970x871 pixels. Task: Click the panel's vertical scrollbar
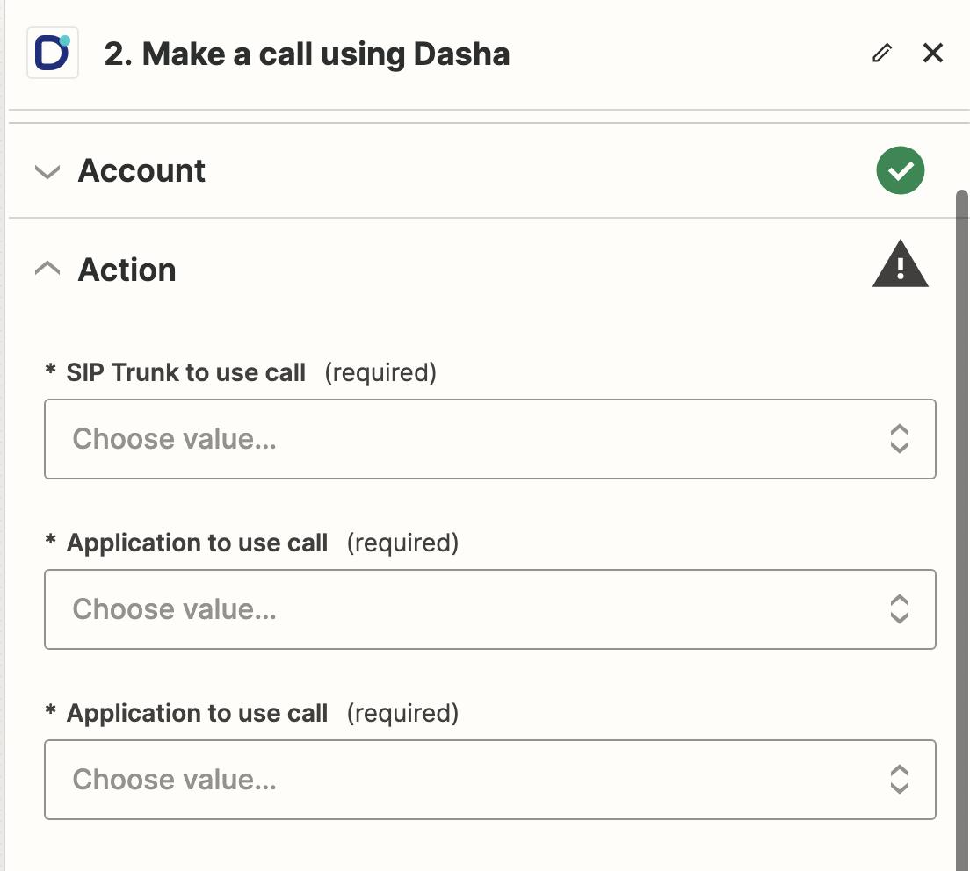pos(962,527)
